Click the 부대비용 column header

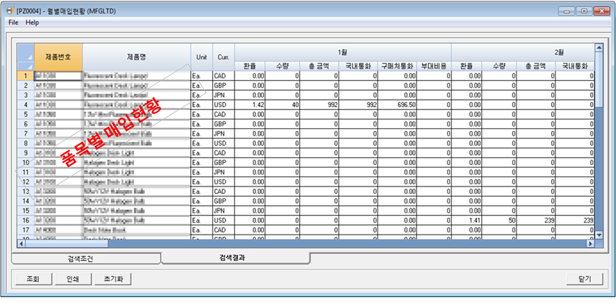[x=434, y=66]
